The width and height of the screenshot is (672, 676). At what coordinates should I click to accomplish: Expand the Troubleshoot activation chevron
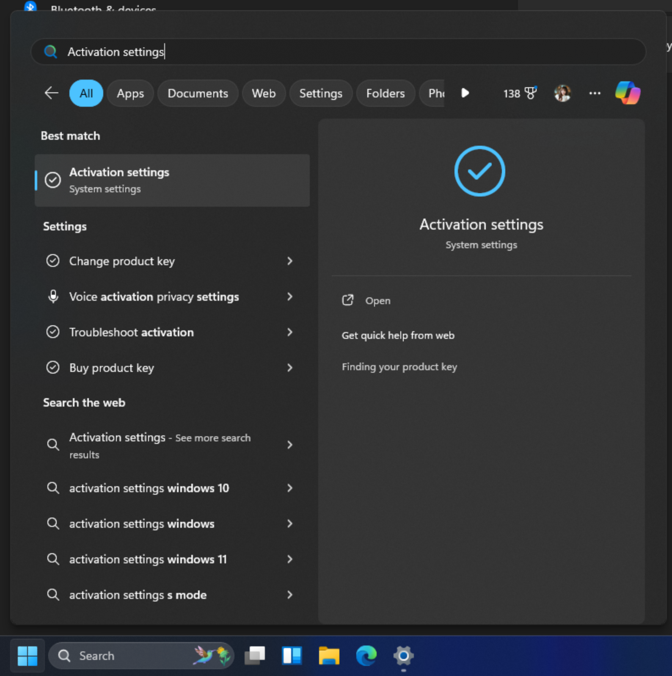point(290,332)
